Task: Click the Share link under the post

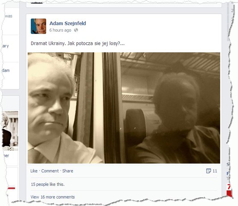Action: point(68,171)
